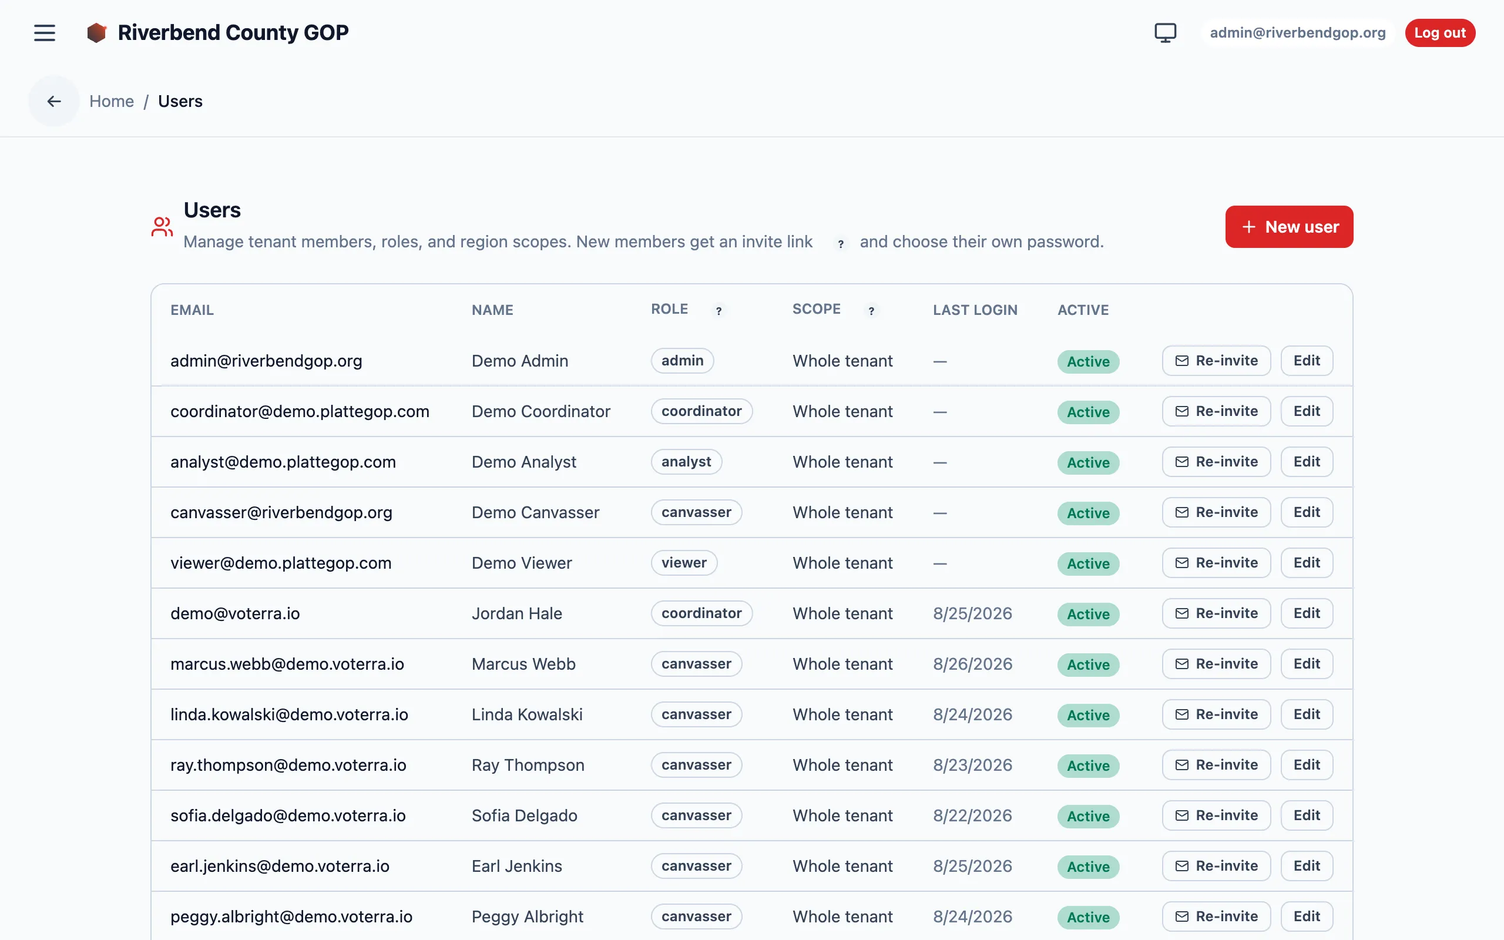This screenshot has width=1504, height=940.
Task: Edit Linda Kowalski's account
Action: click(1307, 714)
